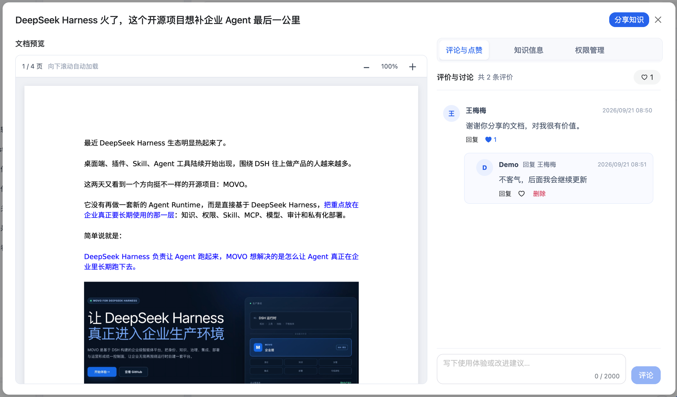Click the 共 2 条评价 count text

click(495, 77)
